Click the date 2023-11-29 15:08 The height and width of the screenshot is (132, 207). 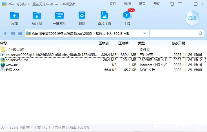[188, 70]
